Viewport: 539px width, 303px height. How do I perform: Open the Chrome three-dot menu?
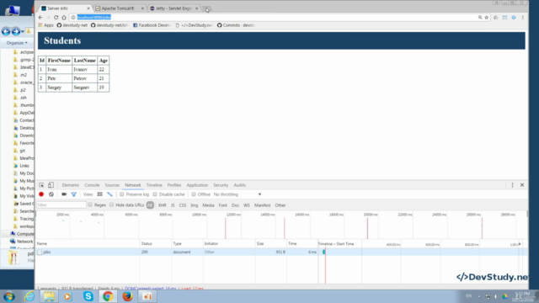[x=522, y=17]
